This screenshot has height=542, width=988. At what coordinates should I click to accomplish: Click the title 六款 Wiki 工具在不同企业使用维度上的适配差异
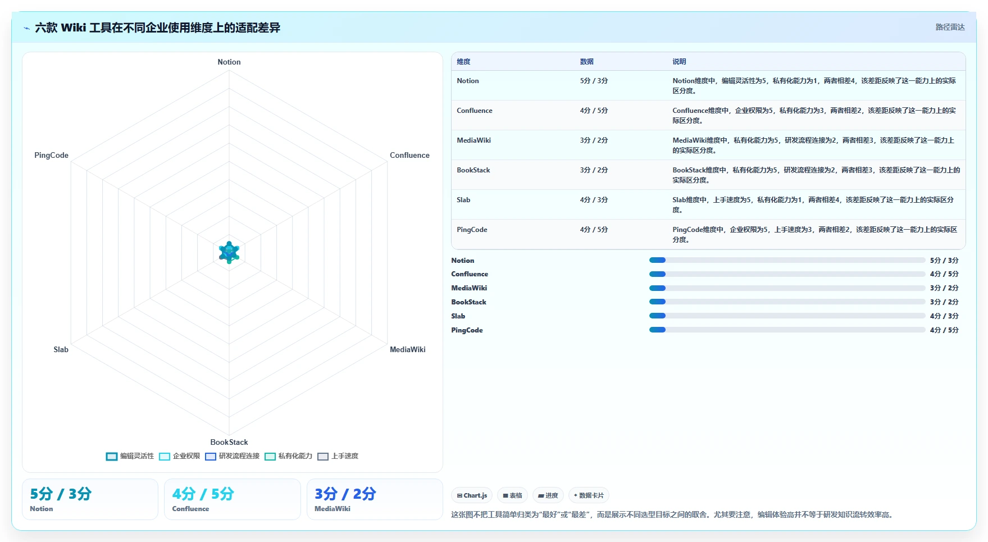pos(157,28)
